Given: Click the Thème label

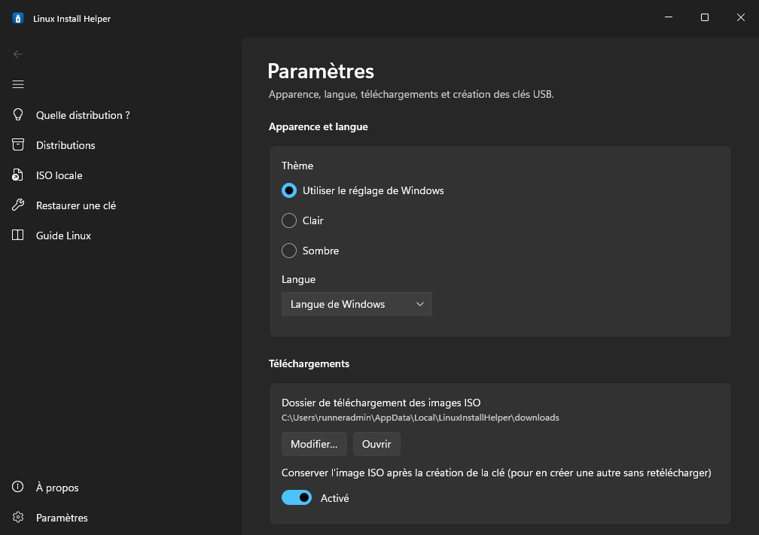Looking at the screenshot, I should (297, 166).
